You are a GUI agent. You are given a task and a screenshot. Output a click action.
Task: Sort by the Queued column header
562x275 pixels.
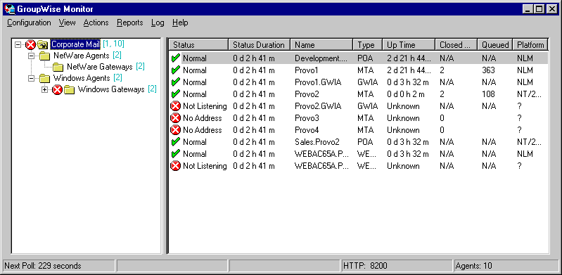[x=495, y=45]
